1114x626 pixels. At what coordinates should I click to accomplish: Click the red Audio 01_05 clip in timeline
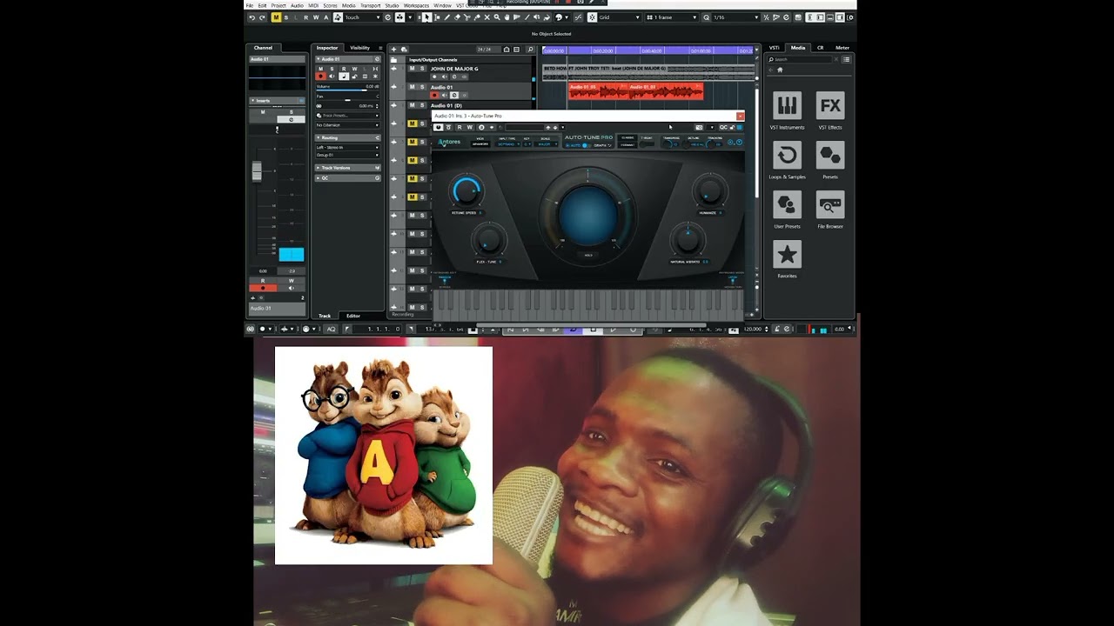(598, 90)
